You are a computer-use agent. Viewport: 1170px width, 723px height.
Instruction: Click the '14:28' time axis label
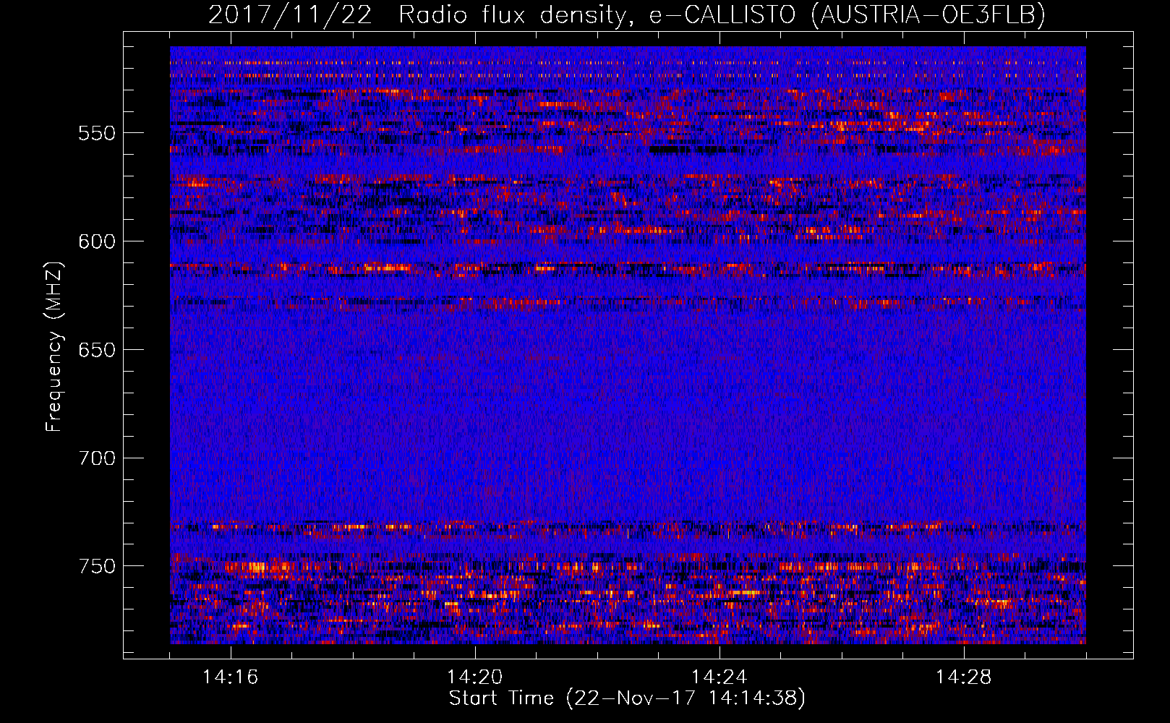click(964, 677)
